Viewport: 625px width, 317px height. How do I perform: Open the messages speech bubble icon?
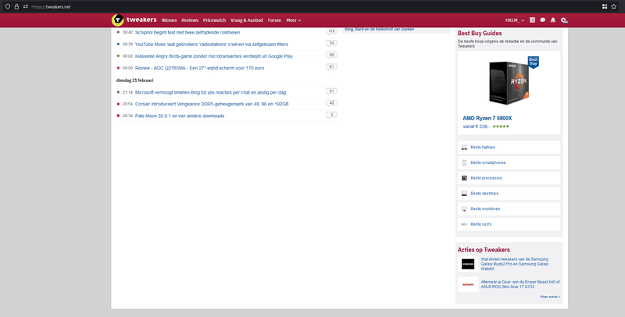pos(542,20)
